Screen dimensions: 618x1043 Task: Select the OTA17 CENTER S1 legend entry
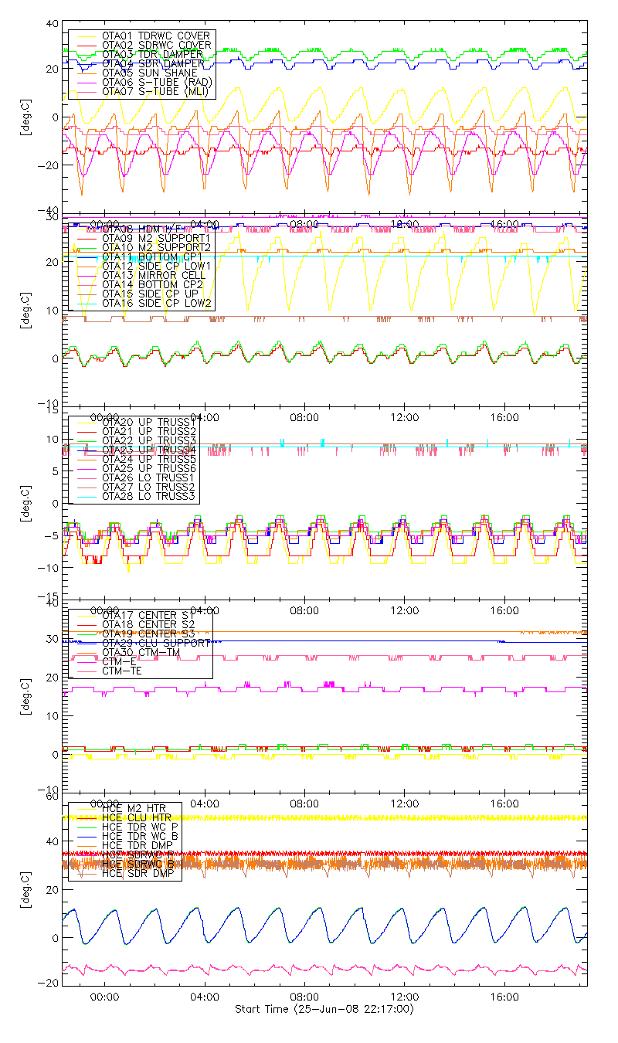pos(148,615)
